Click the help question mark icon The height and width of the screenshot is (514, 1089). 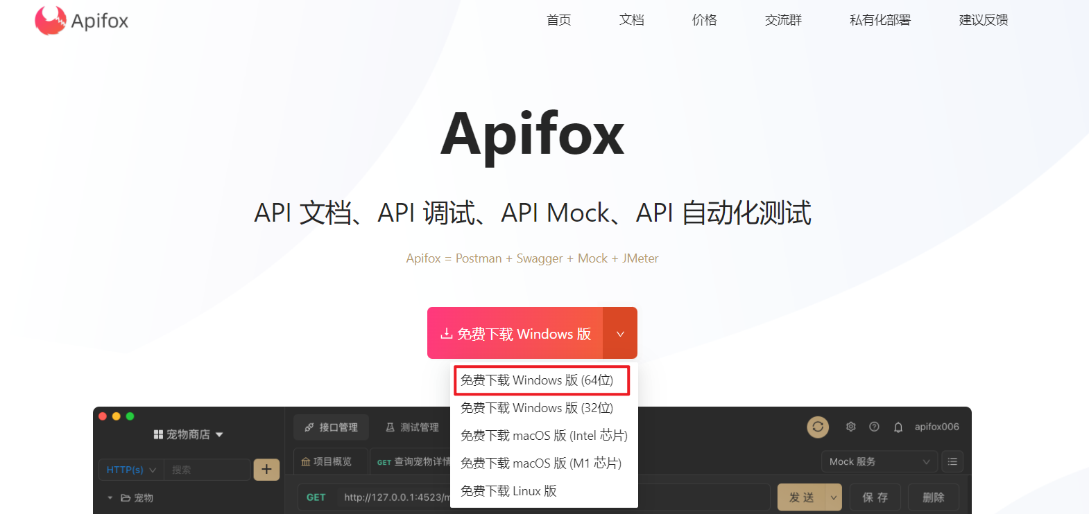tap(874, 427)
